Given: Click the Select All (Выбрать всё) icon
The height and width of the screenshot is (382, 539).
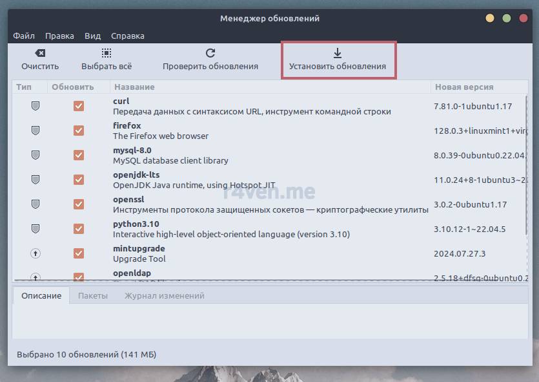Looking at the screenshot, I should [x=107, y=53].
